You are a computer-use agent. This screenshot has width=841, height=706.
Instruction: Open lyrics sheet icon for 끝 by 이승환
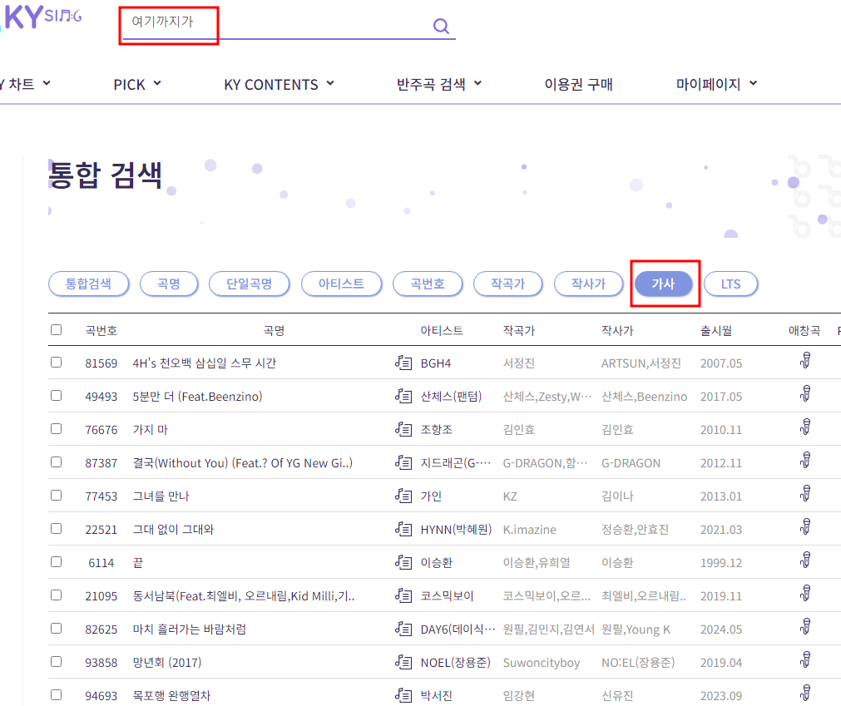click(x=403, y=562)
